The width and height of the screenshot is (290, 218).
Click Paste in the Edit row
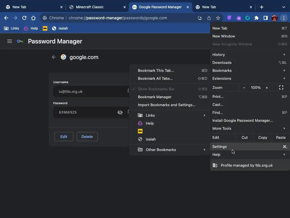click(x=281, y=138)
